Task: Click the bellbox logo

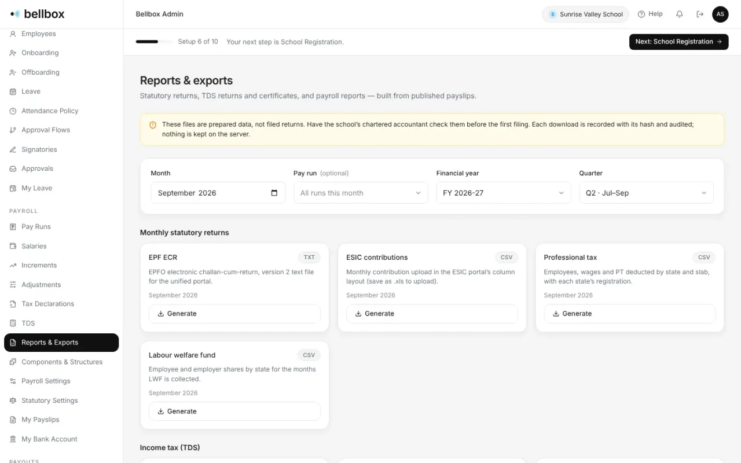Action: click(x=38, y=14)
